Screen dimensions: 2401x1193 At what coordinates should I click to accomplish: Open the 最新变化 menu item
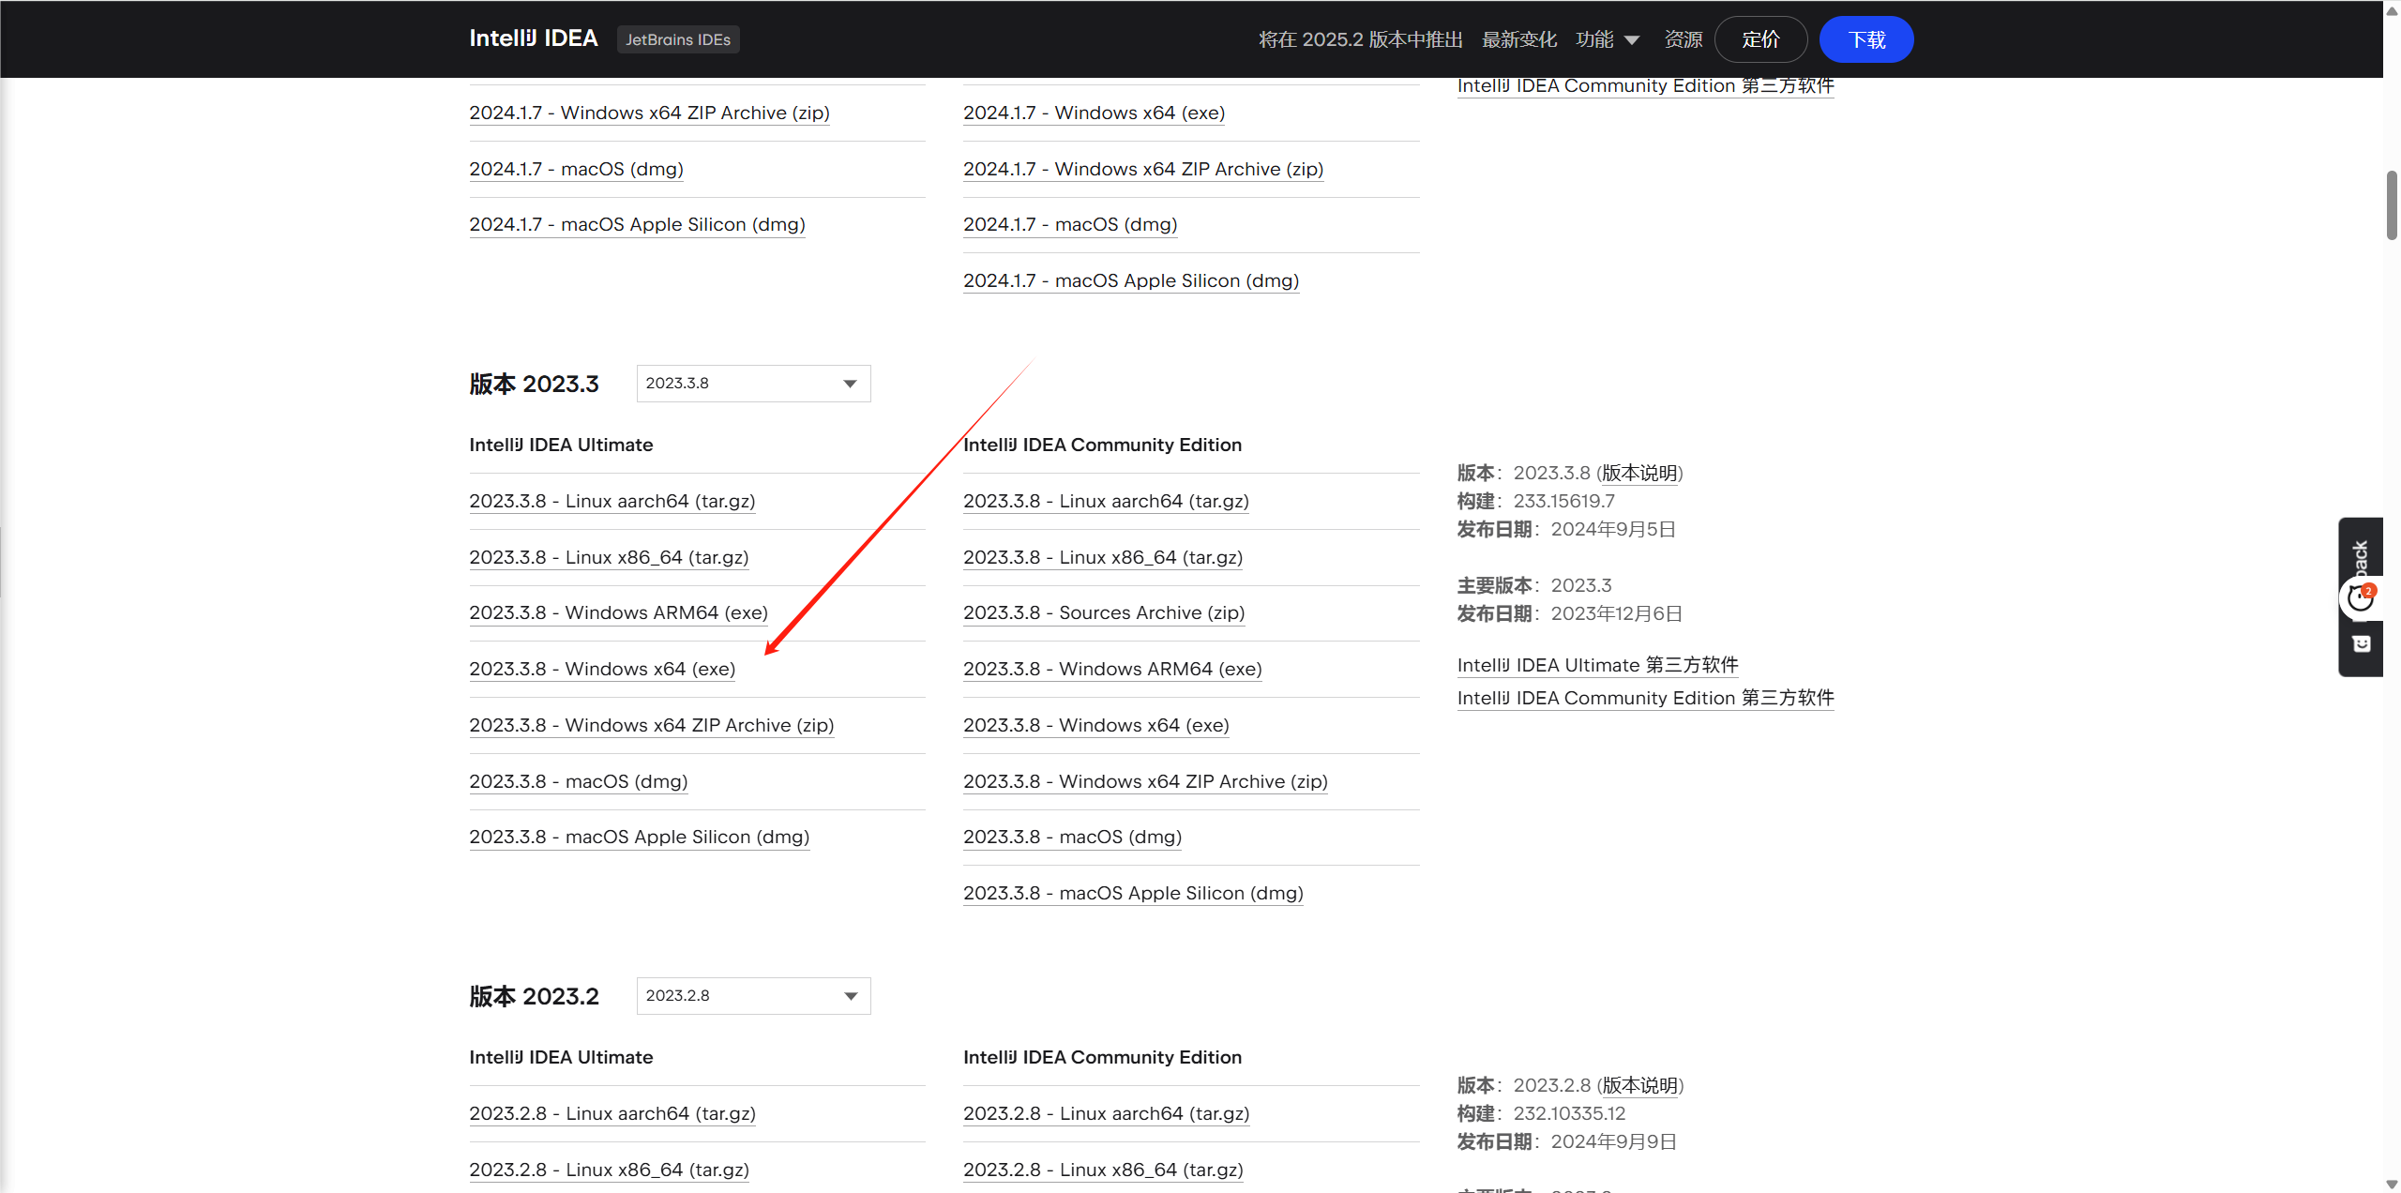point(1518,39)
